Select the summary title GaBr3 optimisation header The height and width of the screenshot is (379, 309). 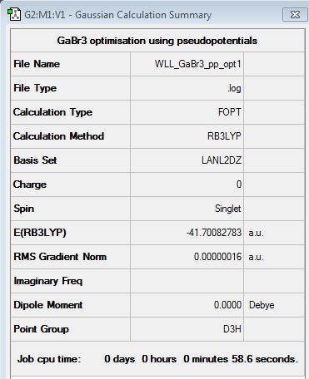tap(157, 41)
